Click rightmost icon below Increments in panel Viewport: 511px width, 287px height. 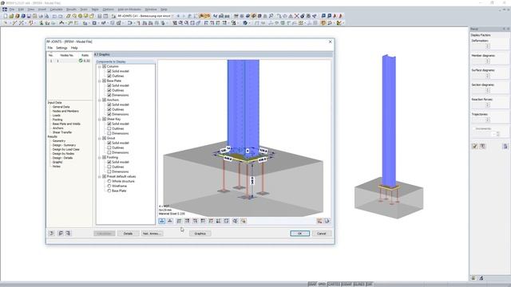coord(505,147)
